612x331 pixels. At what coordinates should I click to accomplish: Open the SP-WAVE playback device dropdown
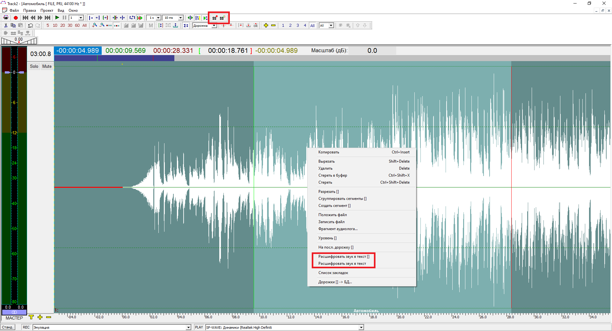click(361, 327)
